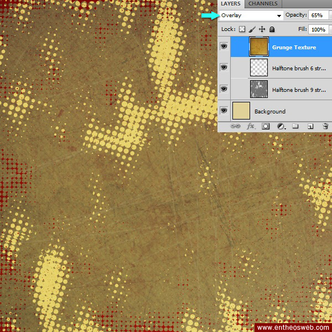Image resolution: width=332 pixels, height=332 pixels.
Task: Click the Opacity 65% field
Action: 317,15
